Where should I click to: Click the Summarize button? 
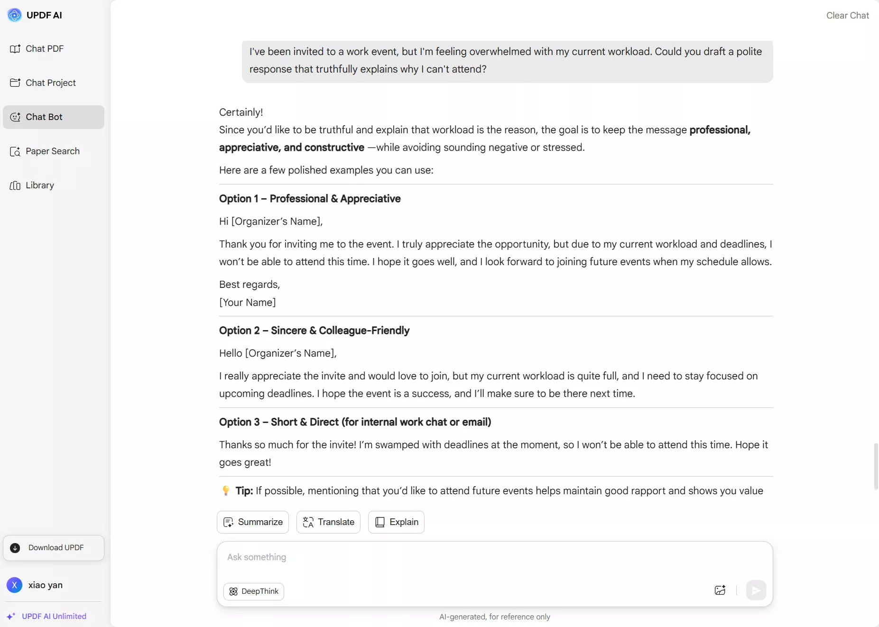coord(253,522)
